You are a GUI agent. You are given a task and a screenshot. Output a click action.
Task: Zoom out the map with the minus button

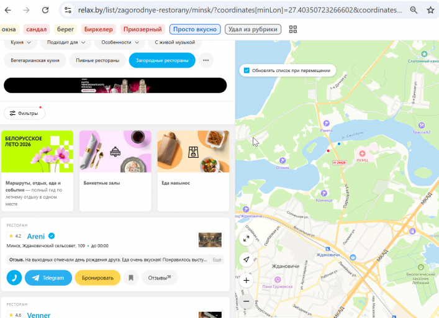(247, 301)
